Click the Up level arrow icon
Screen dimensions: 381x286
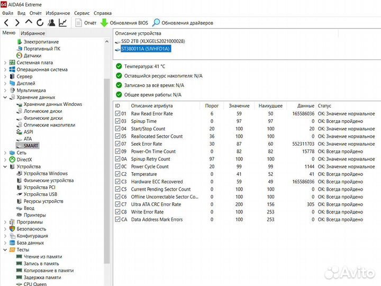[29, 23]
